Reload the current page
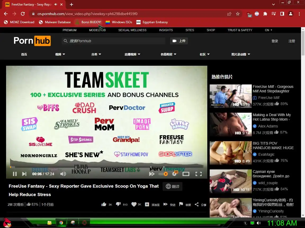 click(x=23, y=14)
